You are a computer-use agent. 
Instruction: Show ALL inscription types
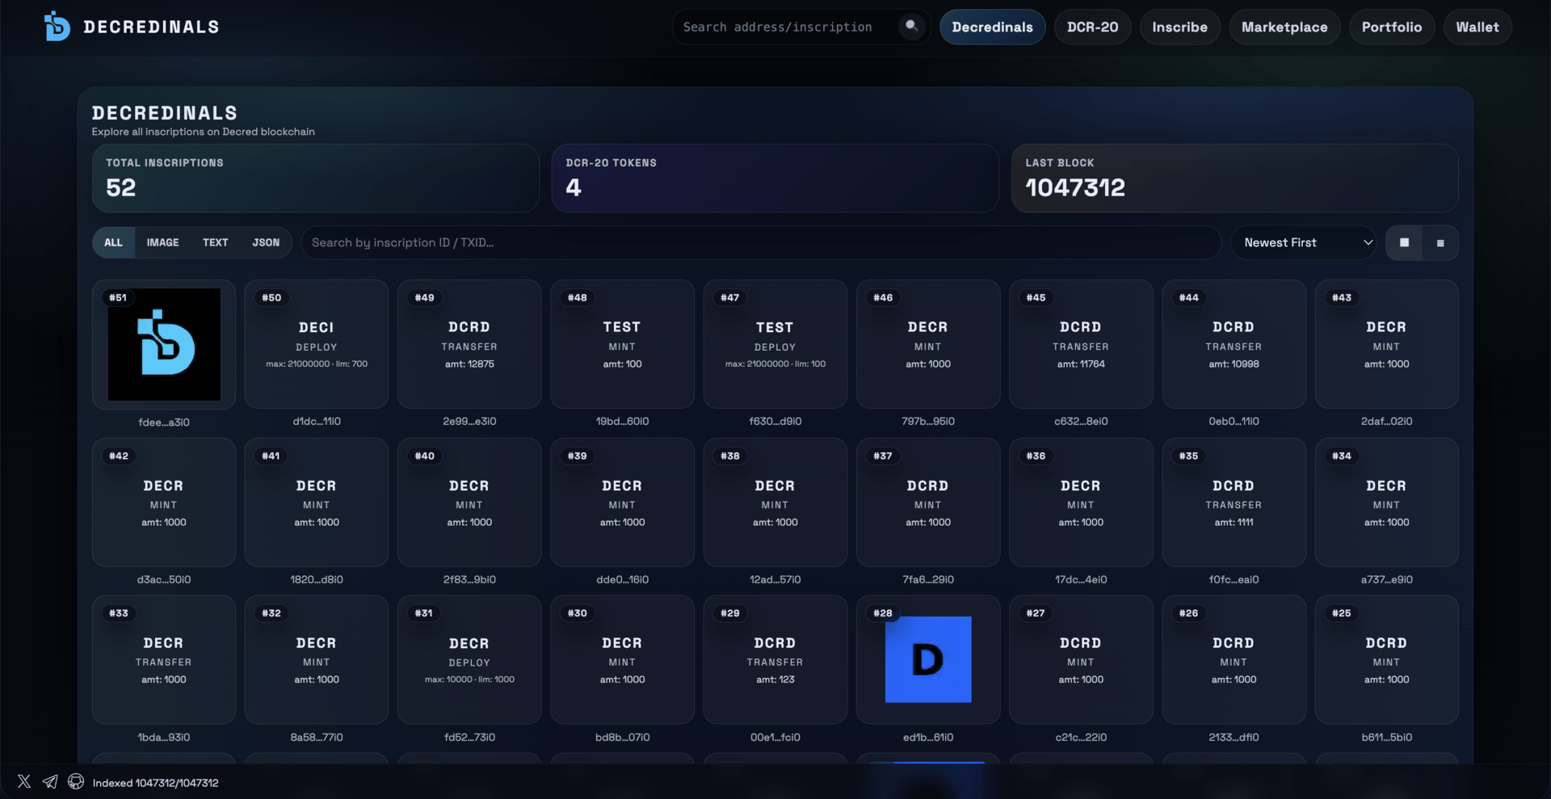[113, 243]
